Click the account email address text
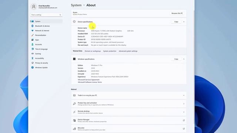Image resolution: width=237 pixels, height=133 pixels. click(x=48, y=8)
